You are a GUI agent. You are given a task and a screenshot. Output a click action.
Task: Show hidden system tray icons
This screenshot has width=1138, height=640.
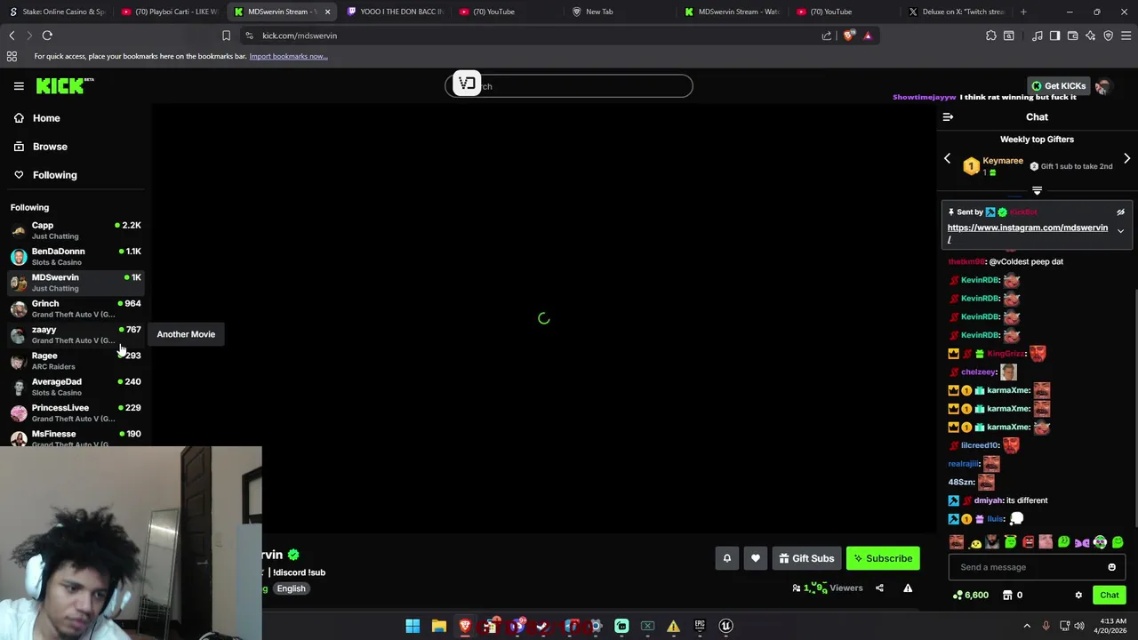click(x=1027, y=626)
